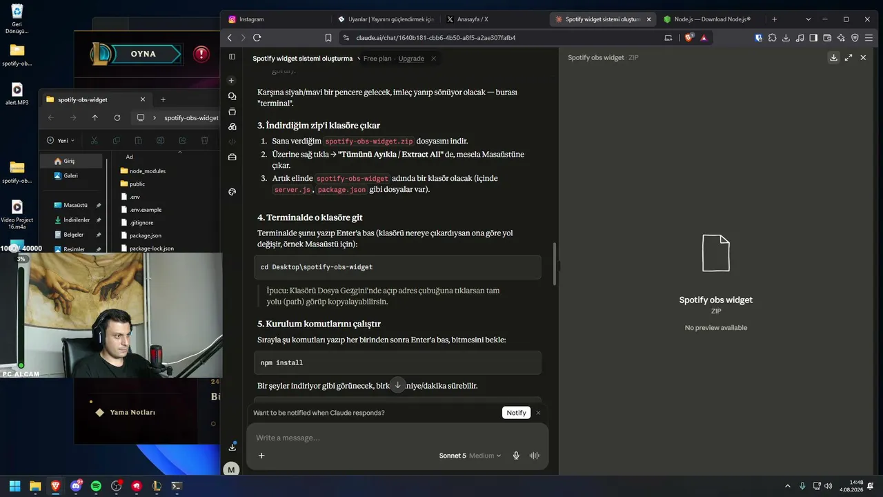883x497 pixels.
Task: Dismiss the notification prompt banner
Action: (538, 413)
